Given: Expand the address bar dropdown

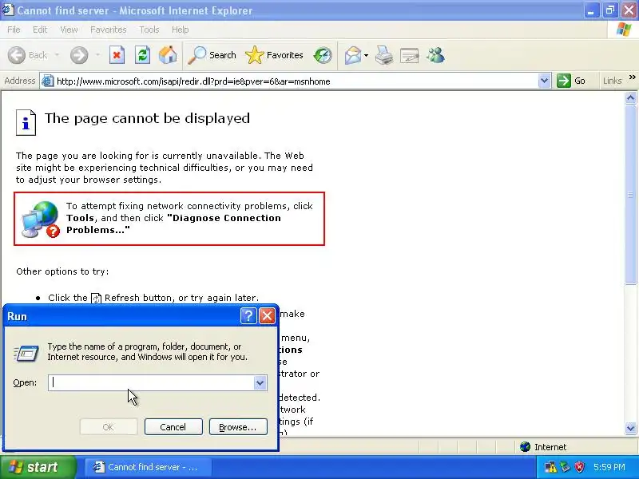Looking at the screenshot, I should click(544, 81).
